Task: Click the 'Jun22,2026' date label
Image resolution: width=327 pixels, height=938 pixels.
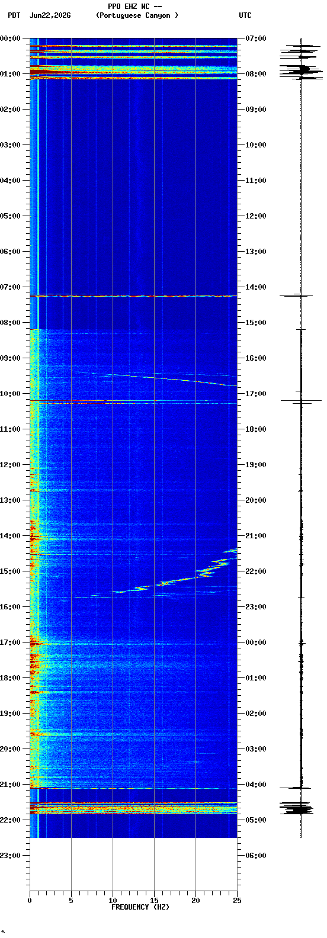Action: [x=50, y=15]
